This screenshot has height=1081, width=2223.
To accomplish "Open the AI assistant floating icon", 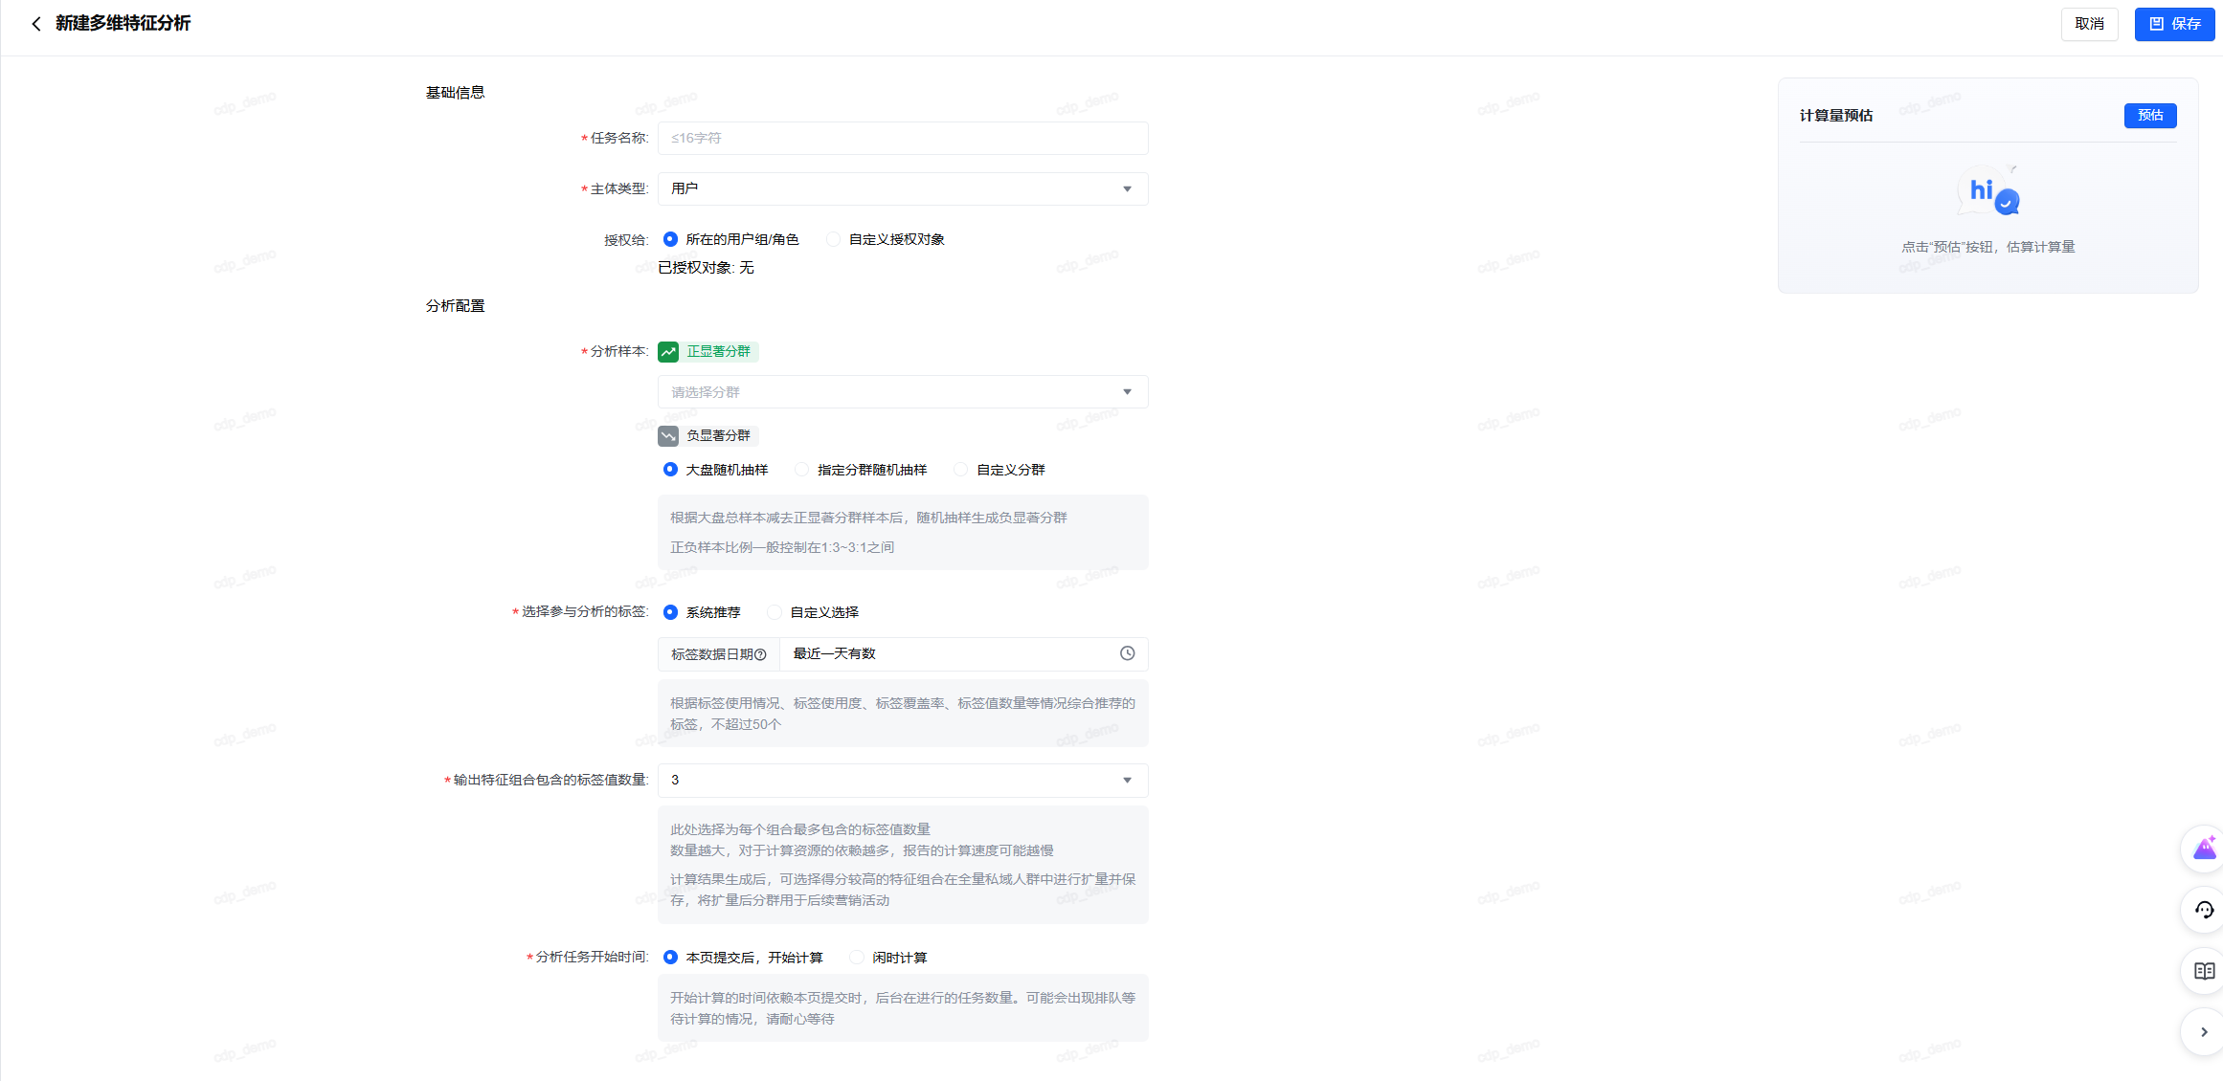I will (2205, 849).
